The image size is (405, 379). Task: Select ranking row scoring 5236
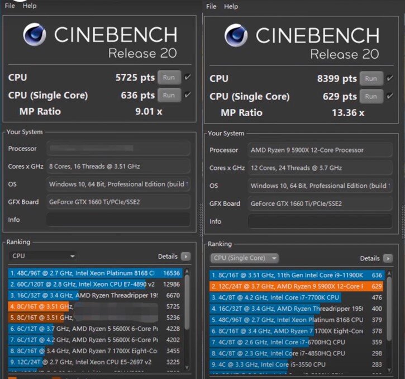tap(96, 318)
